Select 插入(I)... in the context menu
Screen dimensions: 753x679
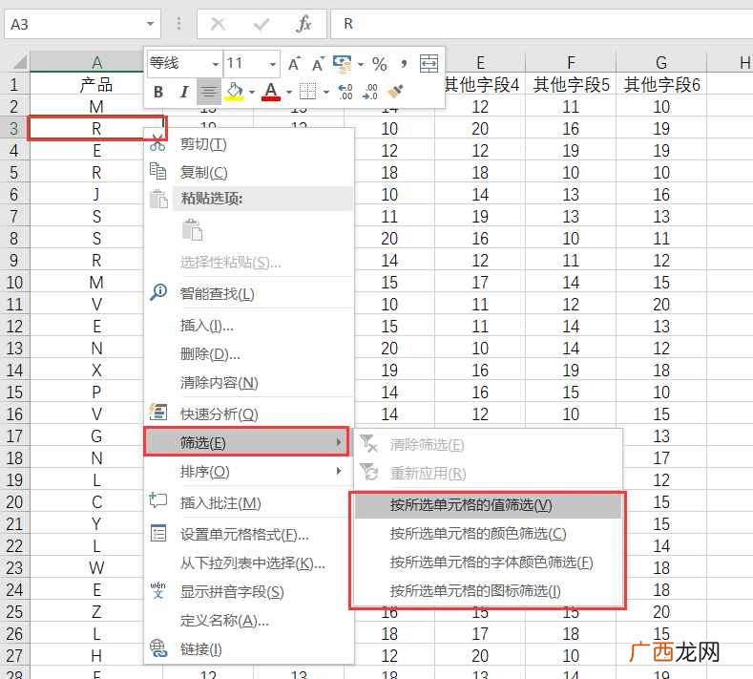[249, 326]
